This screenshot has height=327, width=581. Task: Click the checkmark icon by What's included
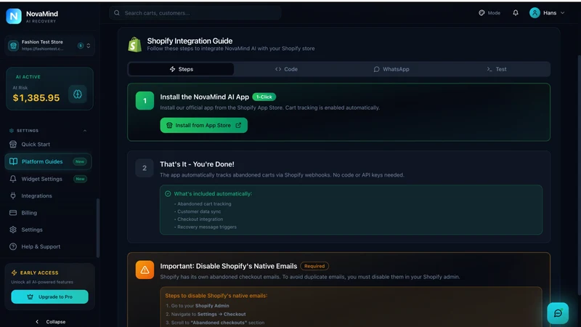(x=168, y=193)
